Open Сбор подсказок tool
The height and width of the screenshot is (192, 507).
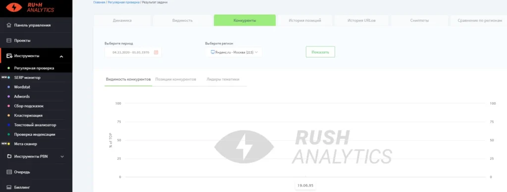click(28, 106)
